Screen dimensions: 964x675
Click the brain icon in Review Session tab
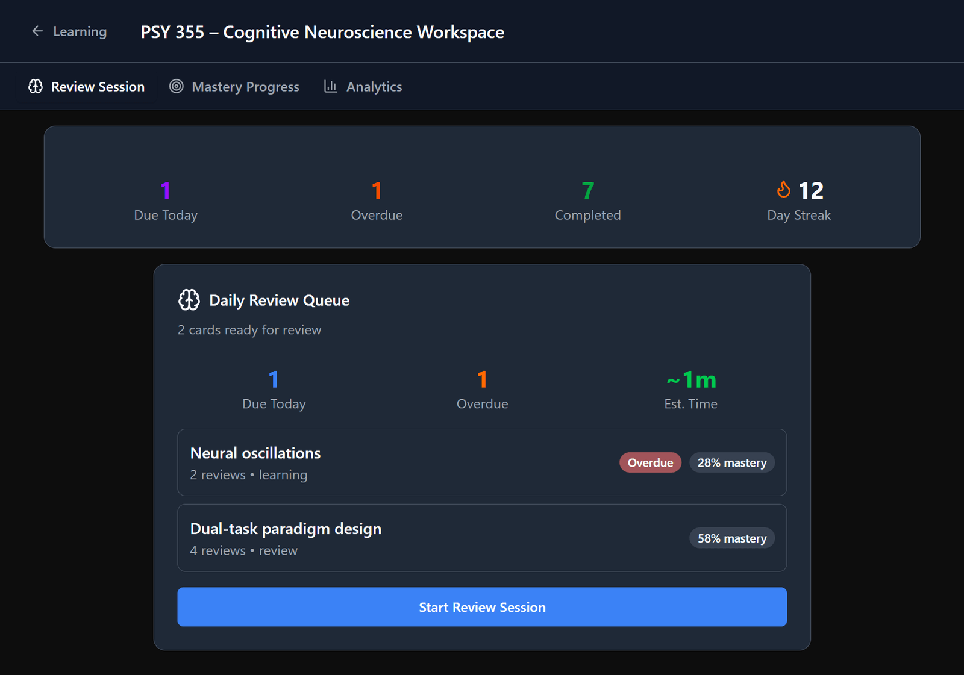(36, 86)
